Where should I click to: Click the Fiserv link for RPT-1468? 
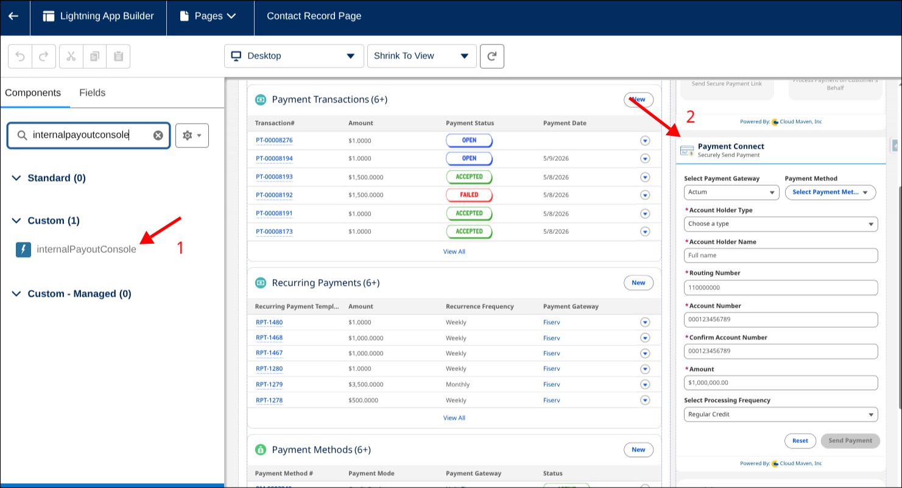pyautogui.click(x=552, y=338)
